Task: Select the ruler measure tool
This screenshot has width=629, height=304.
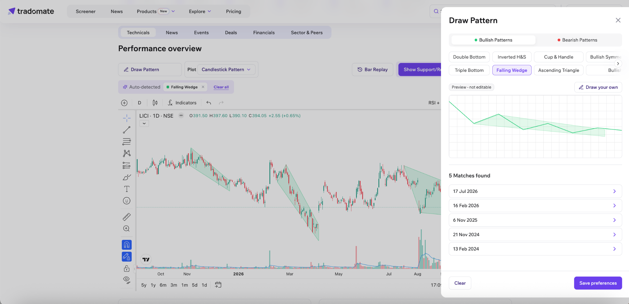Action: pos(127,217)
